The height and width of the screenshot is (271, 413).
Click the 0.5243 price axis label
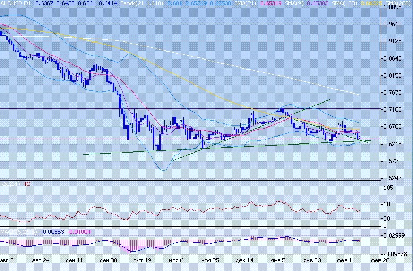point(394,178)
